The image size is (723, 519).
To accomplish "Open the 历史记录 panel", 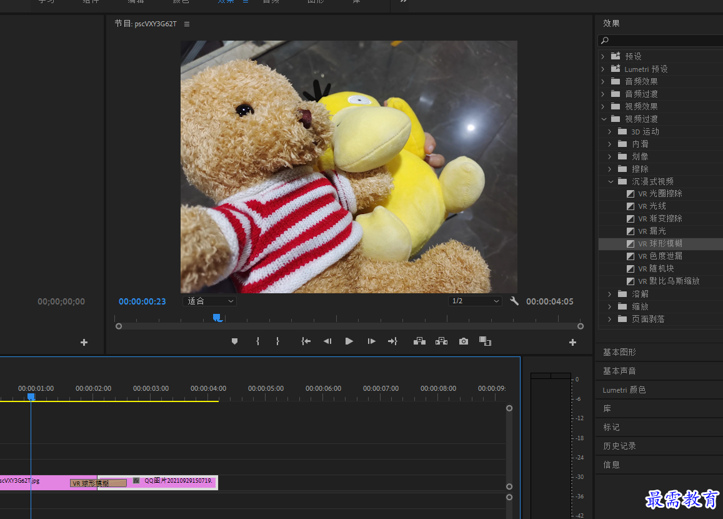I will point(619,446).
